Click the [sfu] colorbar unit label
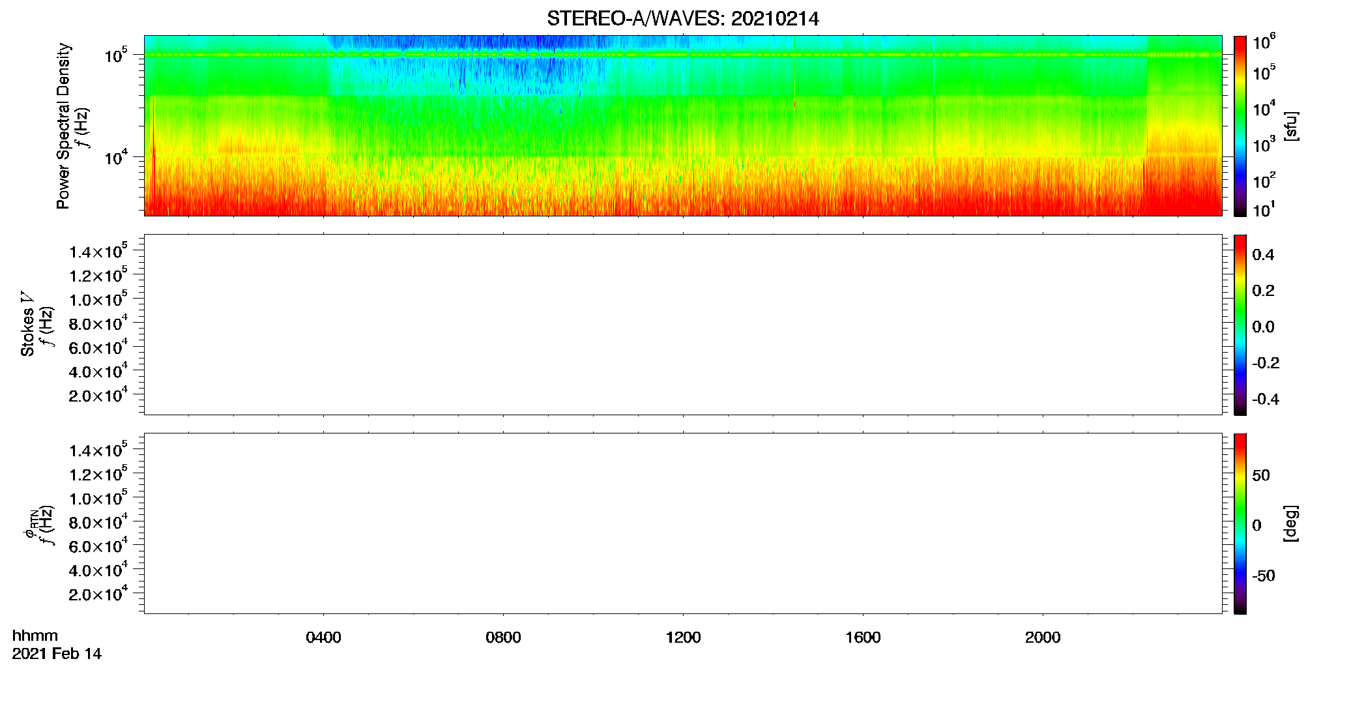This screenshot has width=1366, height=704. tap(1292, 126)
